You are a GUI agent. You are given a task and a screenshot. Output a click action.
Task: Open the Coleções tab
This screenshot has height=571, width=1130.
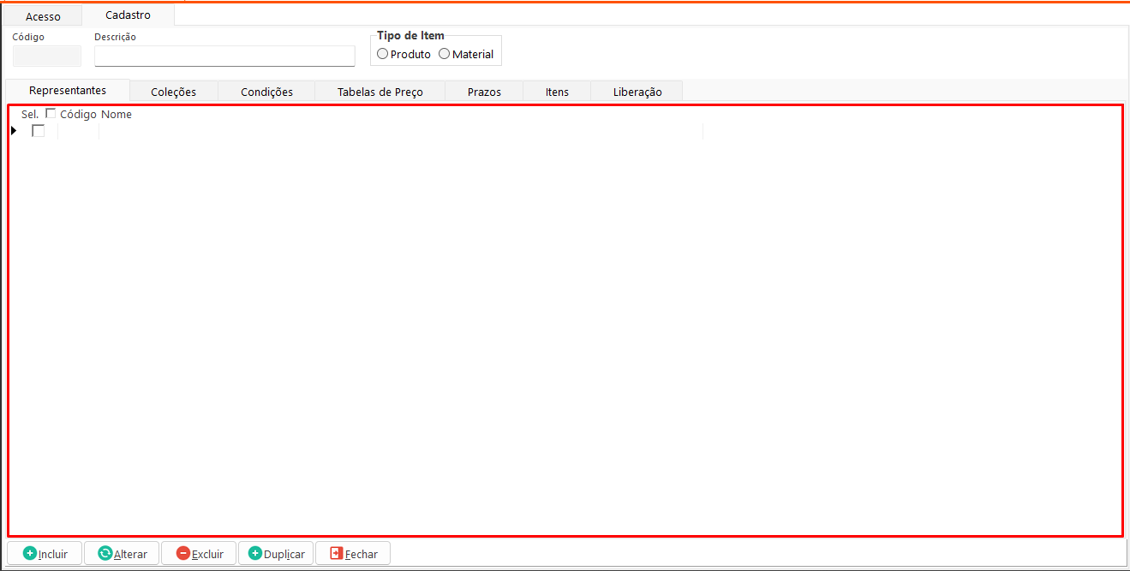(173, 92)
